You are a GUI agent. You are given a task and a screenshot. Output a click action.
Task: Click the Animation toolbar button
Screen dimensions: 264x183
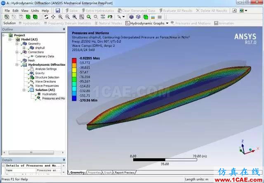coord(224,23)
